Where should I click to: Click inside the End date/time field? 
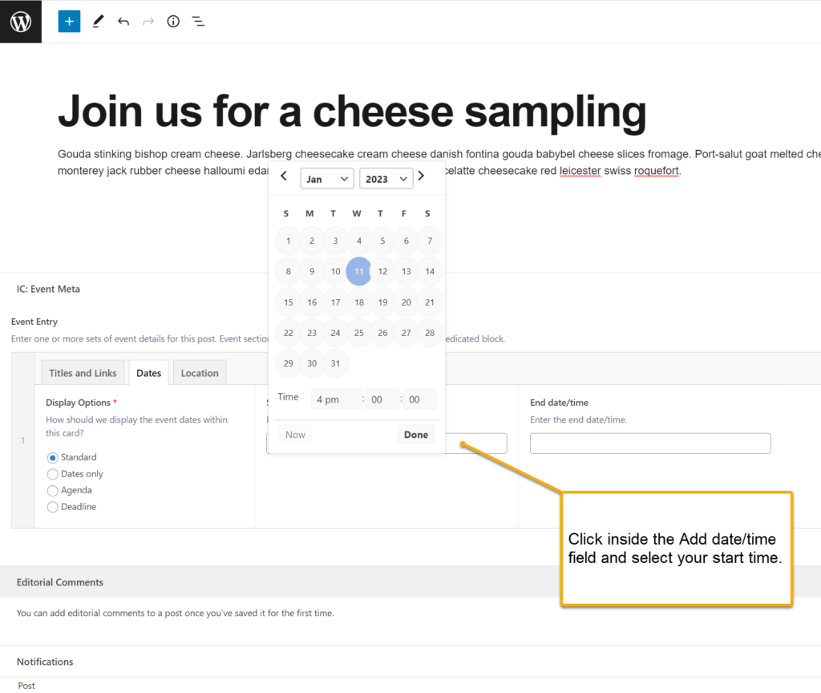[x=650, y=443]
